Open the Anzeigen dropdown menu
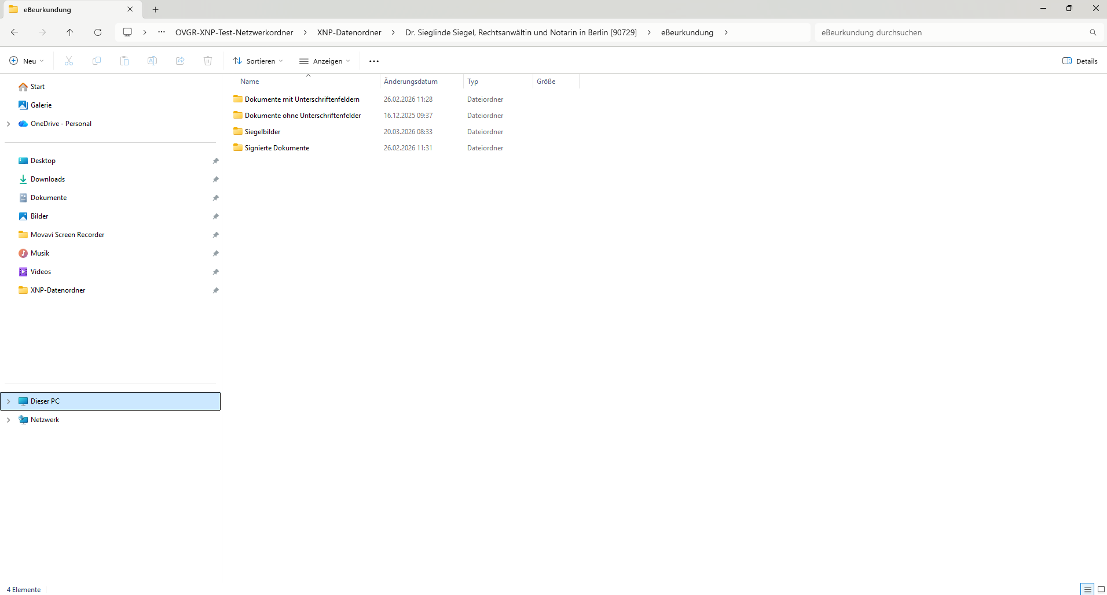1107x595 pixels. (325, 61)
